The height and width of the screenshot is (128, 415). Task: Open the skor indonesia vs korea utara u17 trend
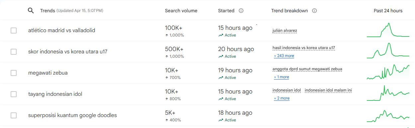(x=68, y=52)
